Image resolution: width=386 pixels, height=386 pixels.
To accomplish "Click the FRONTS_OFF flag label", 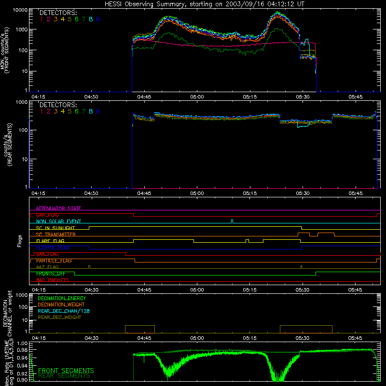I will (x=51, y=274).
